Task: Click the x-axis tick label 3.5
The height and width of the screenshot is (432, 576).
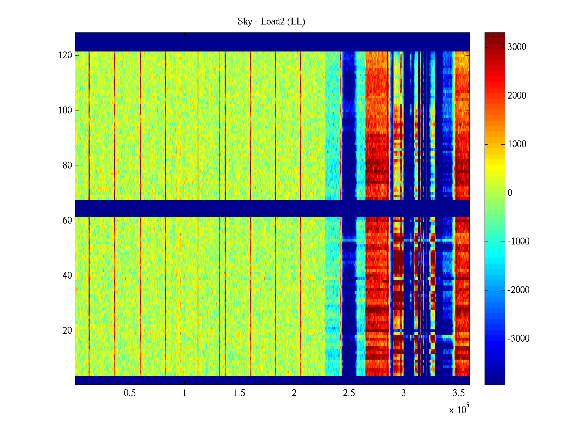Action: [458, 393]
